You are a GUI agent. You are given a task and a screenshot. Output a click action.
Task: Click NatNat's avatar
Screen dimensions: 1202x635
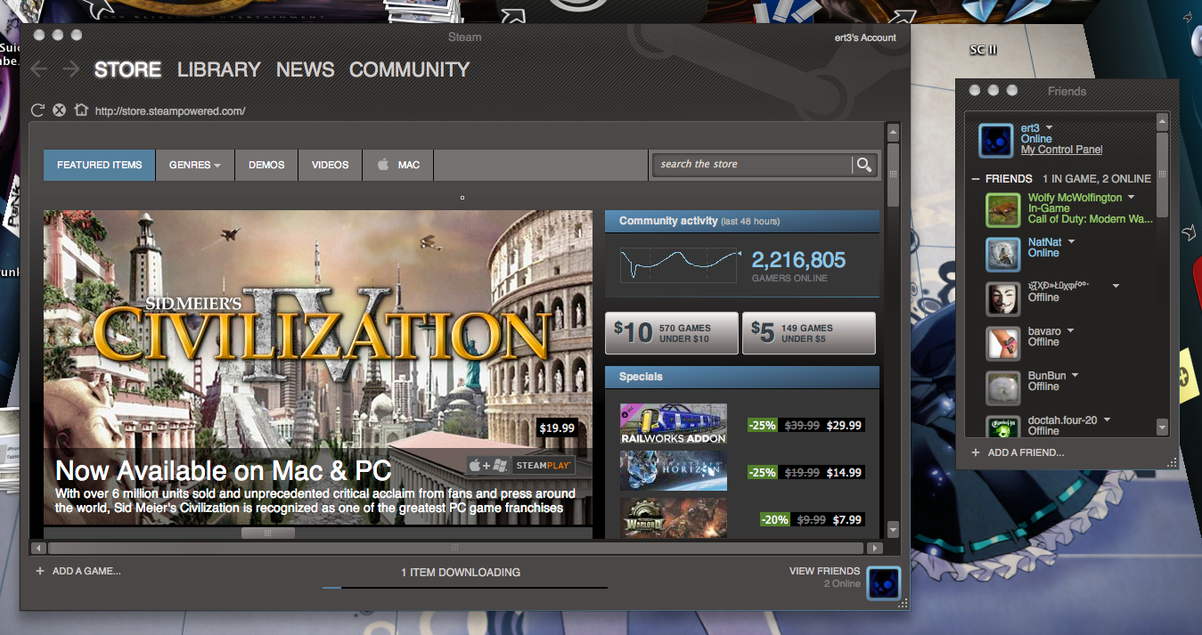pyautogui.click(x=1002, y=254)
